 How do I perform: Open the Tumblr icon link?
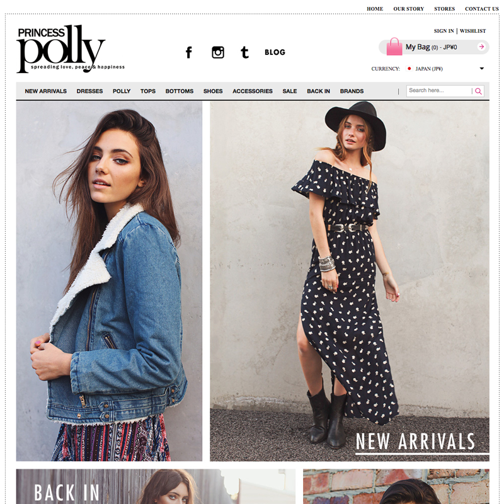tap(244, 52)
